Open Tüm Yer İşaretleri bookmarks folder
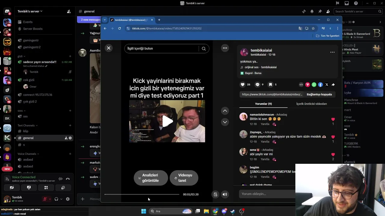385x216 pixels. [327, 36]
